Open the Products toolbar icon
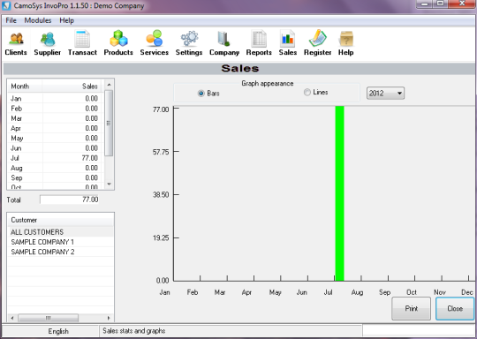477x339 pixels. click(118, 43)
